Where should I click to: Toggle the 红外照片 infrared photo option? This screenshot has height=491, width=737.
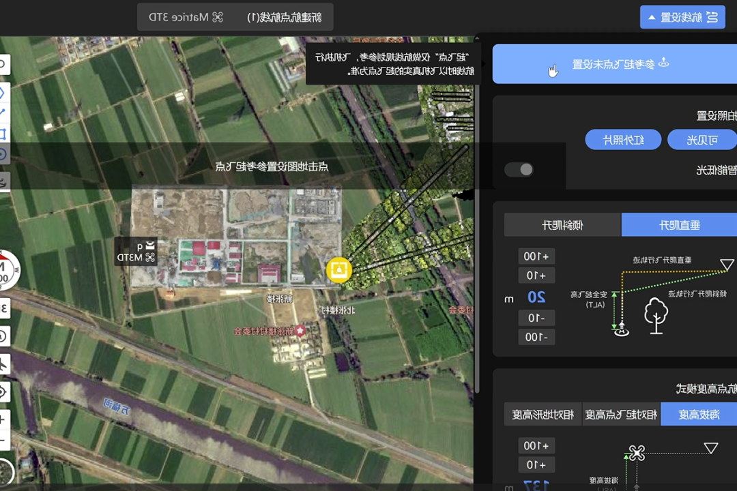[623, 140]
